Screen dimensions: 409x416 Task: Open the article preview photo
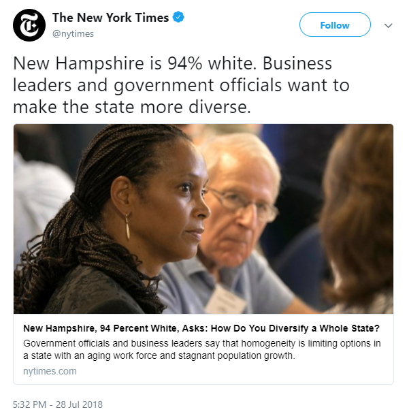click(x=203, y=219)
